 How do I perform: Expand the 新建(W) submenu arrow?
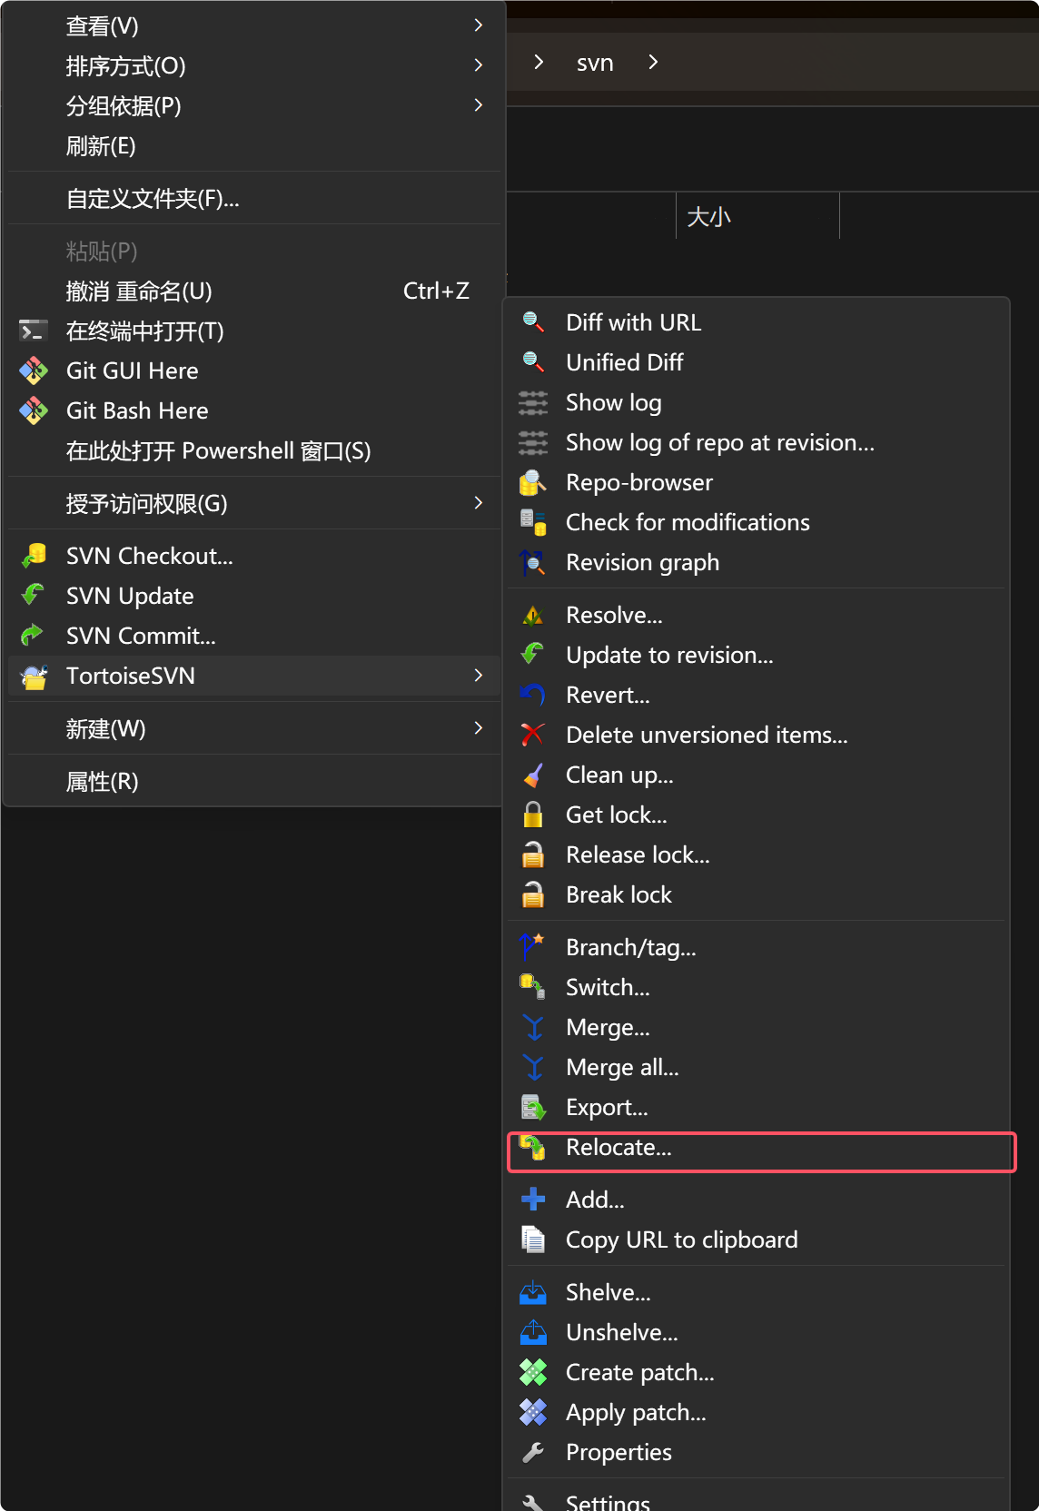(x=479, y=728)
